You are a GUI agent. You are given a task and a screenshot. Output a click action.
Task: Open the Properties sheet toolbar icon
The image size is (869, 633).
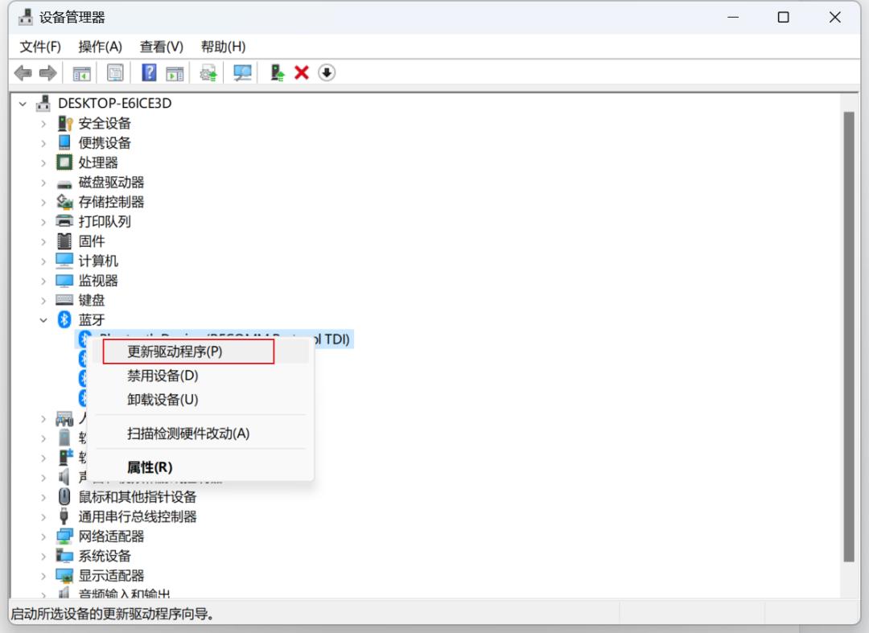[x=115, y=72]
